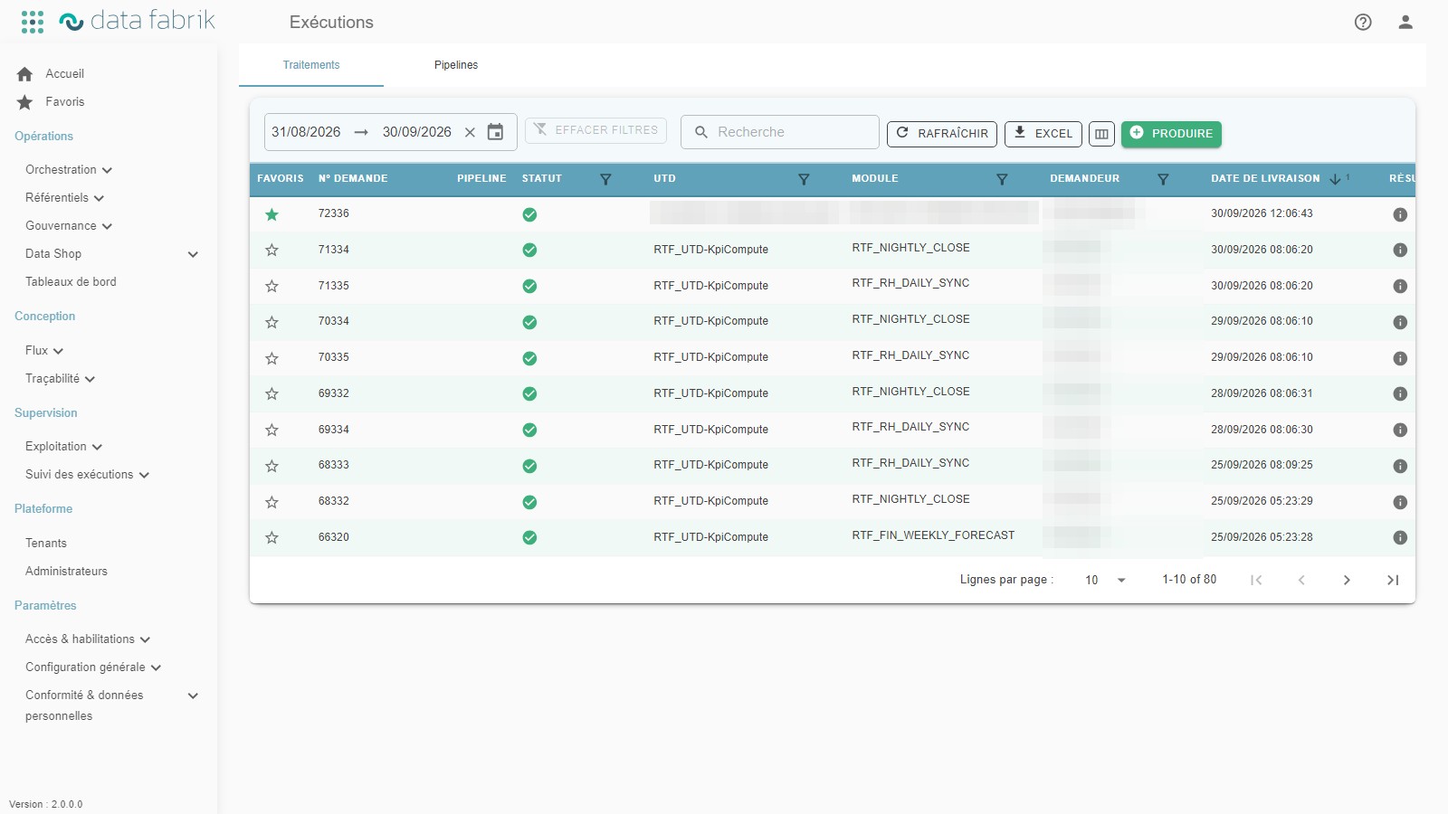Expand Suivi des exécutions menu
Viewport: 1448px width, 814px height.
tap(87, 475)
